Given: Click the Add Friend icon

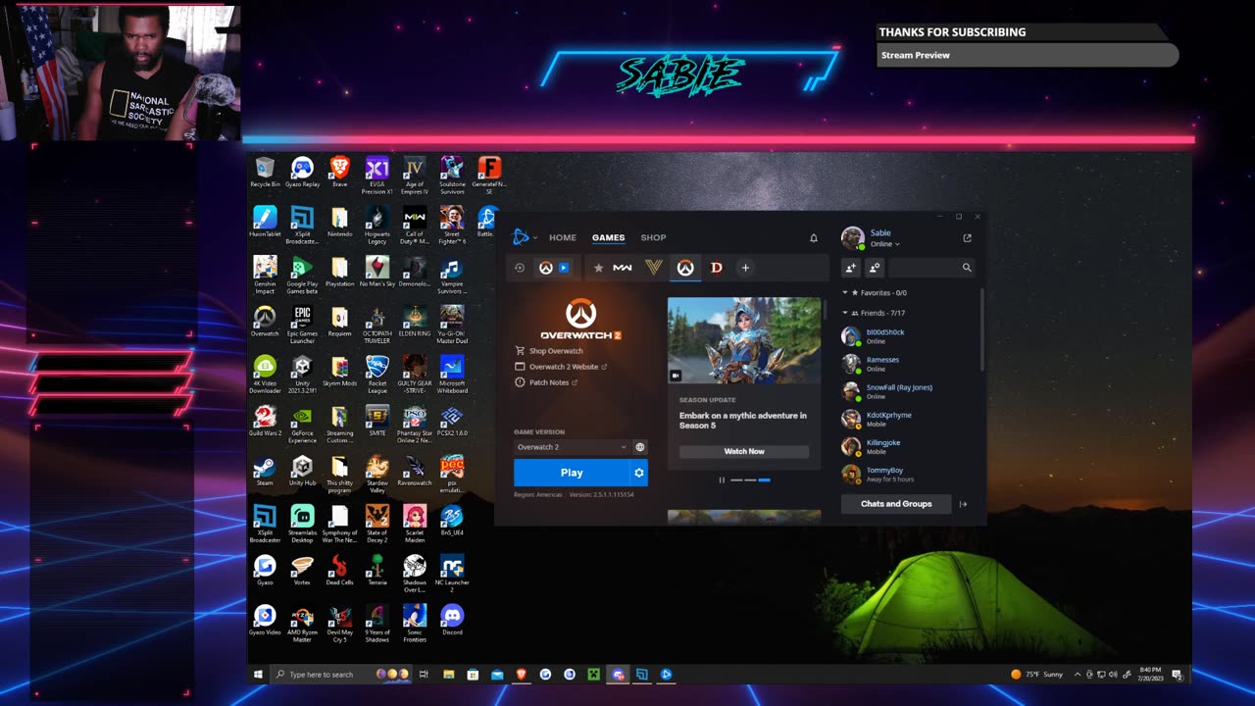Looking at the screenshot, I should (x=850, y=268).
